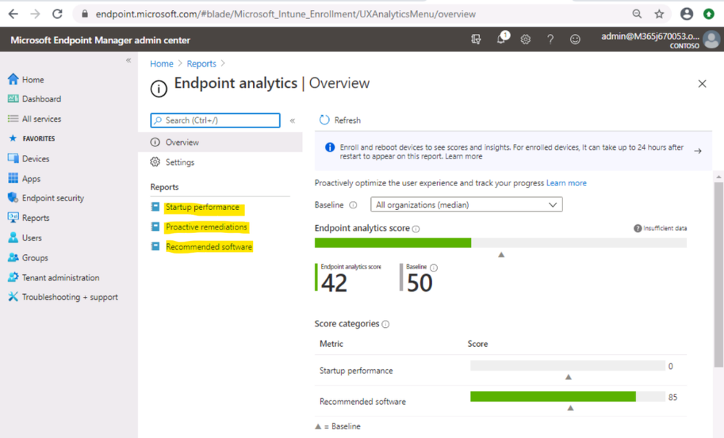Viewport: 724px width, 438px height.
Task: Open feedback smiley icon
Action: 575,39
